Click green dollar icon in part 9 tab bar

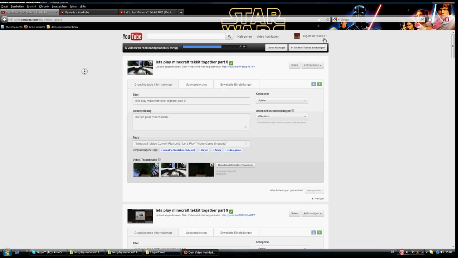pos(320,233)
